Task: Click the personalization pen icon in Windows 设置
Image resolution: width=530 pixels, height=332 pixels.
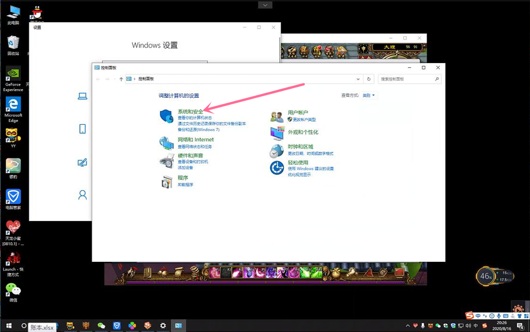Action: (x=82, y=163)
